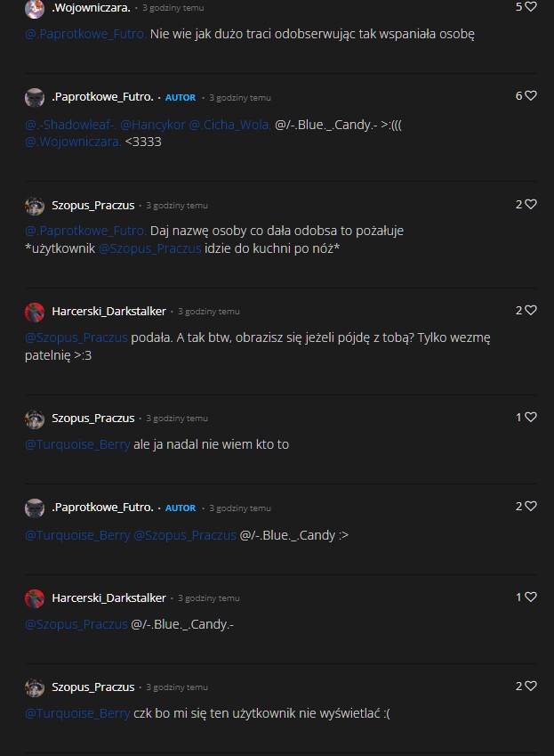This screenshot has height=756, width=554.
Task: Like .Wojowniczara.'s comment with 5 hearts
Action: [530, 7]
